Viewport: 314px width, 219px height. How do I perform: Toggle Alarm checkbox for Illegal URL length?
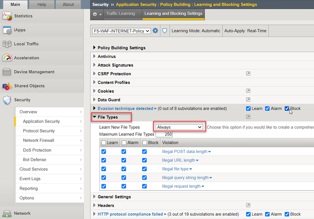[x=124, y=160]
